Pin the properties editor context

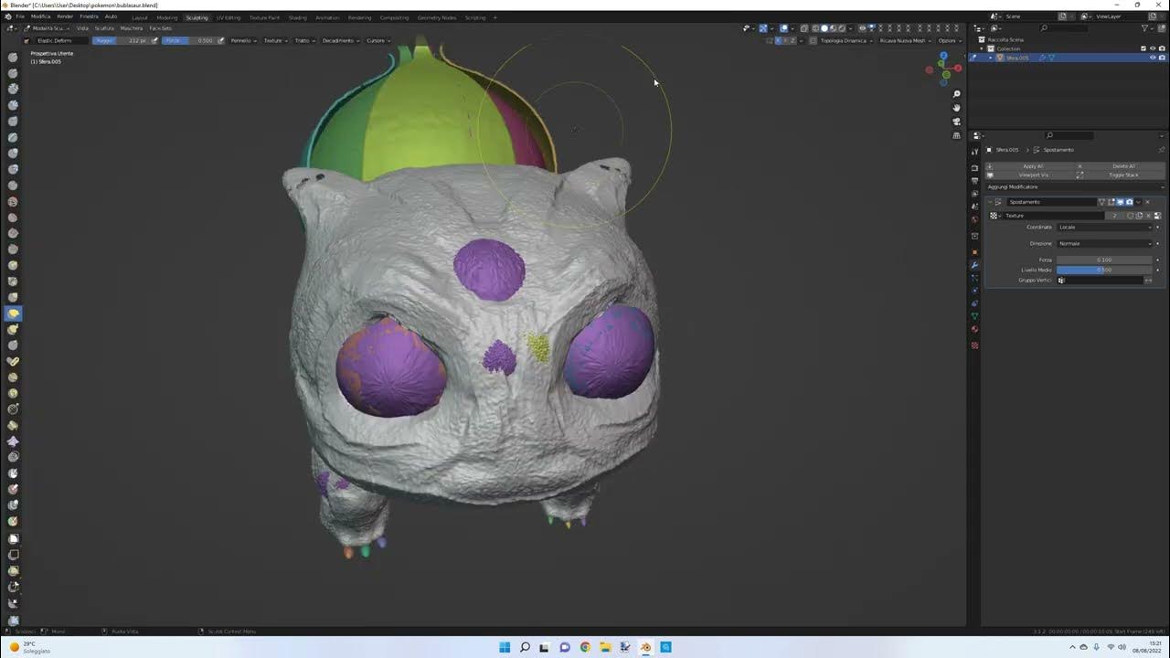[1162, 150]
